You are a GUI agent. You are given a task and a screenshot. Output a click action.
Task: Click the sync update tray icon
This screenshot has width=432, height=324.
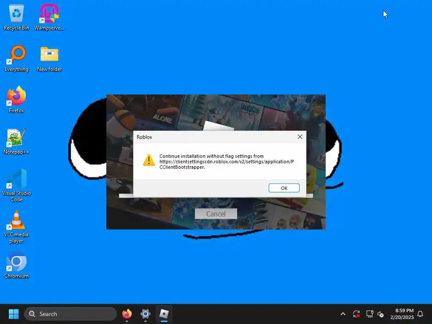(x=356, y=314)
